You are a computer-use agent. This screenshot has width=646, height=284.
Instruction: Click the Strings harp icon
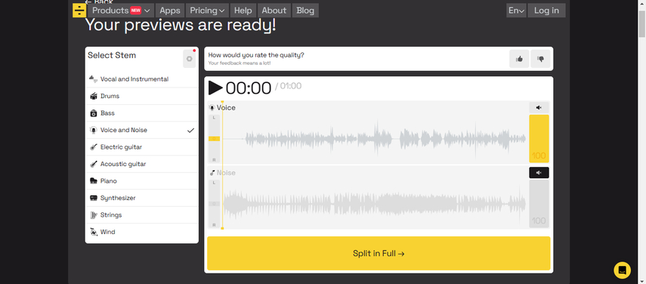94,215
